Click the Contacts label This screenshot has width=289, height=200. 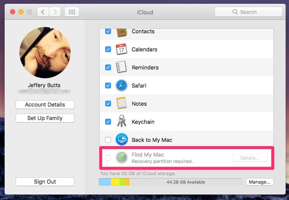[x=143, y=31]
